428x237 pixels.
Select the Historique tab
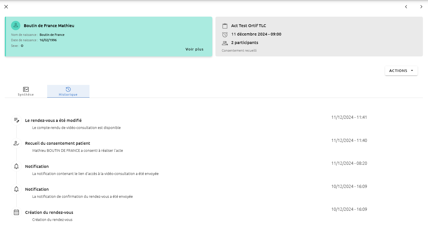tap(68, 91)
